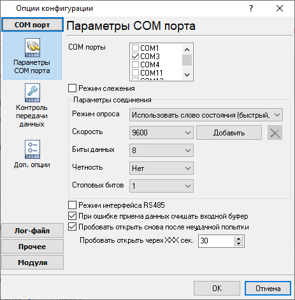Click the grey X delete speed button
Viewport: 295px width, 300px height.
tap(275, 133)
